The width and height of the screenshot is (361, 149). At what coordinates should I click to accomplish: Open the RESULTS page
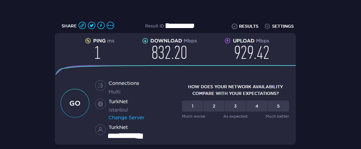[249, 26]
